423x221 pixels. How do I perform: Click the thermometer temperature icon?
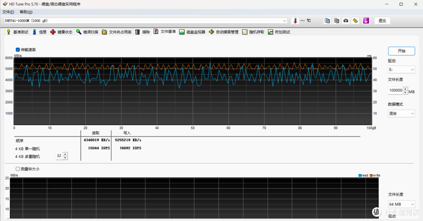pos(295,21)
